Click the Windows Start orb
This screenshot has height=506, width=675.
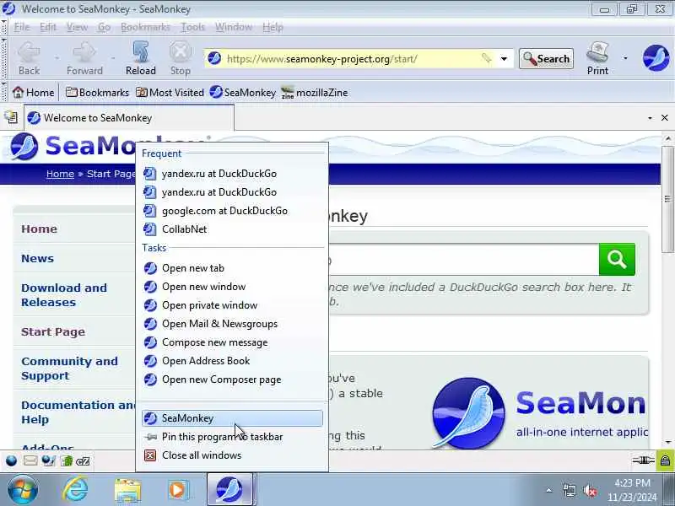point(23,490)
